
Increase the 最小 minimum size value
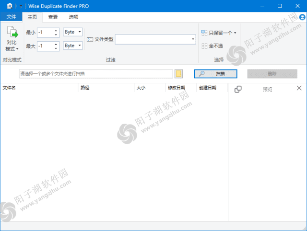pos(56,31)
